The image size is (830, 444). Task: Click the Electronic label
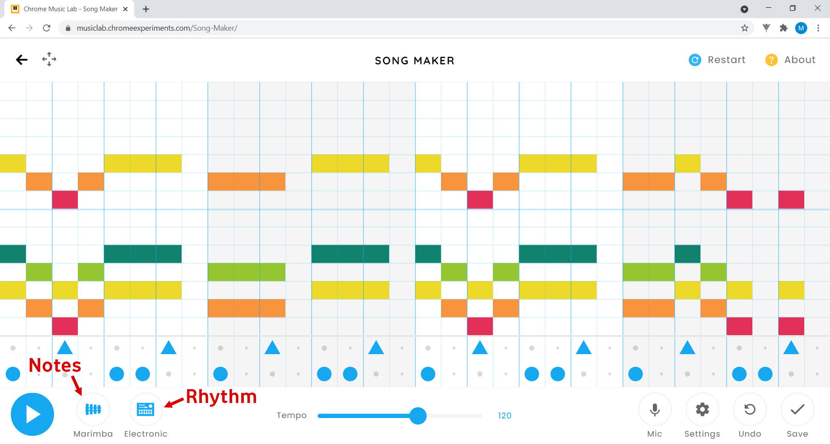146,434
